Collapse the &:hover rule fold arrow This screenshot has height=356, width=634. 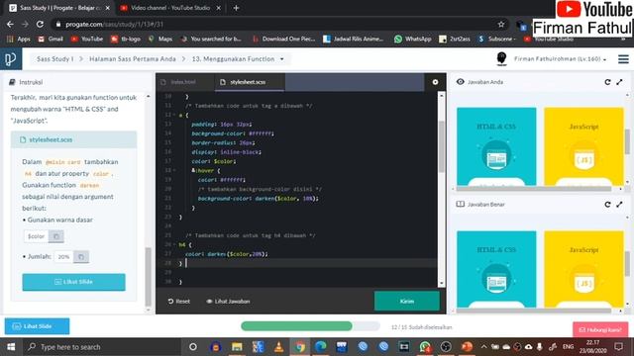(x=174, y=171)
